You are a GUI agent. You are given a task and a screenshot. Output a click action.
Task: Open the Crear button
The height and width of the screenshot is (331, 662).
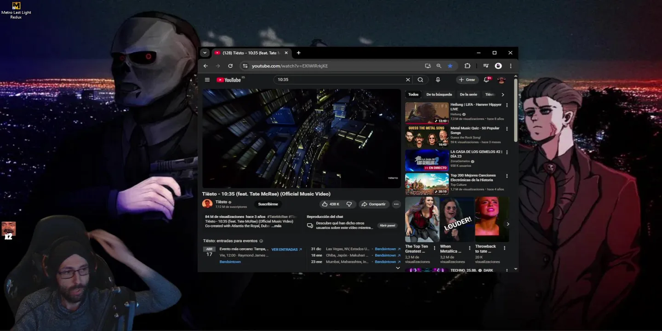point(467,80)
